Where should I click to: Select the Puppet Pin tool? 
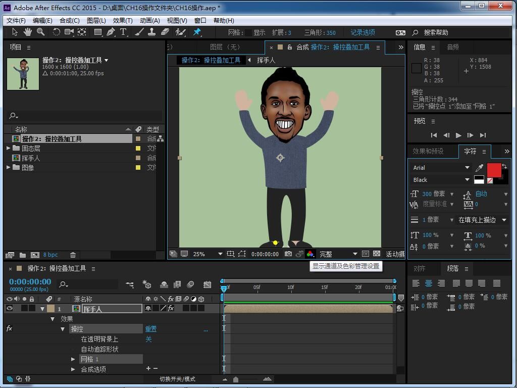point(197,32)
